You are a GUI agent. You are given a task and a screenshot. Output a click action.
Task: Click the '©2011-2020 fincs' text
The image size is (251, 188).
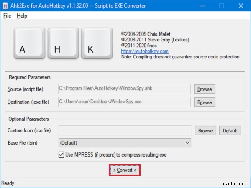(x=139, y=46)
